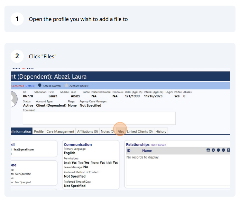Click the Portal Yes value

coord(177,96)
